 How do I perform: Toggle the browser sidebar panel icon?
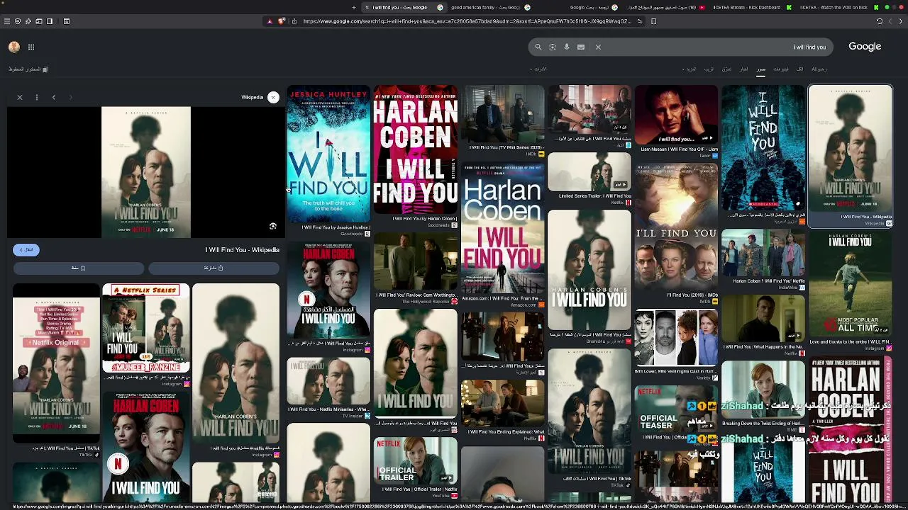tap(50, 21)
